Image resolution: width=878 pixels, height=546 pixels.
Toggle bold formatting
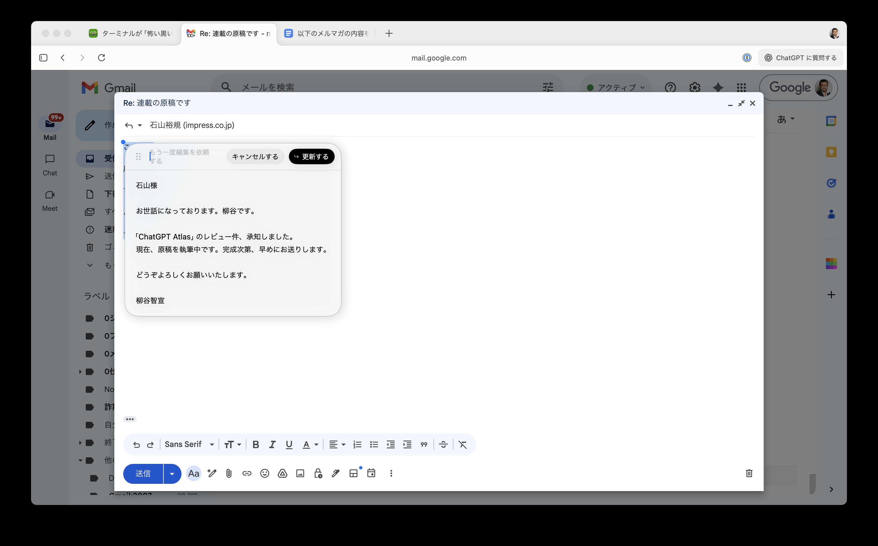click(x=255, y=444)
